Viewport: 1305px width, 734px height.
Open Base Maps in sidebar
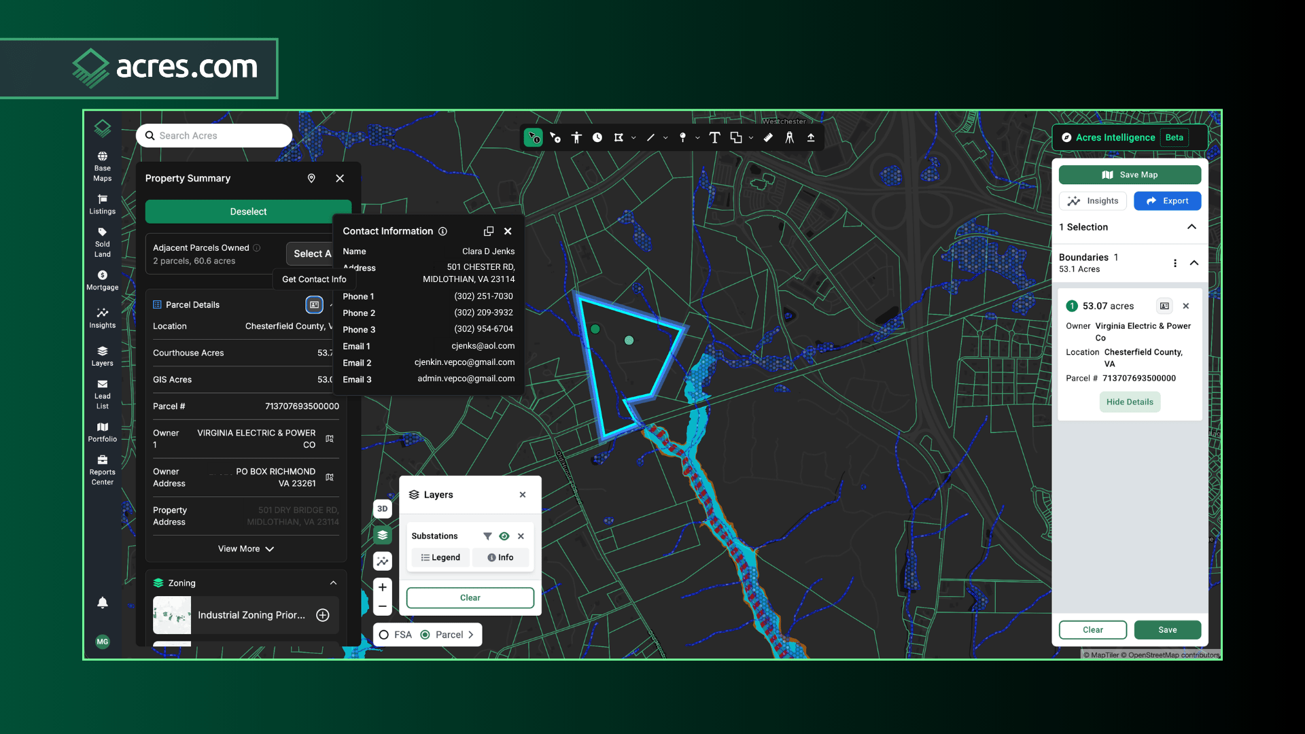tap(103, 167)
